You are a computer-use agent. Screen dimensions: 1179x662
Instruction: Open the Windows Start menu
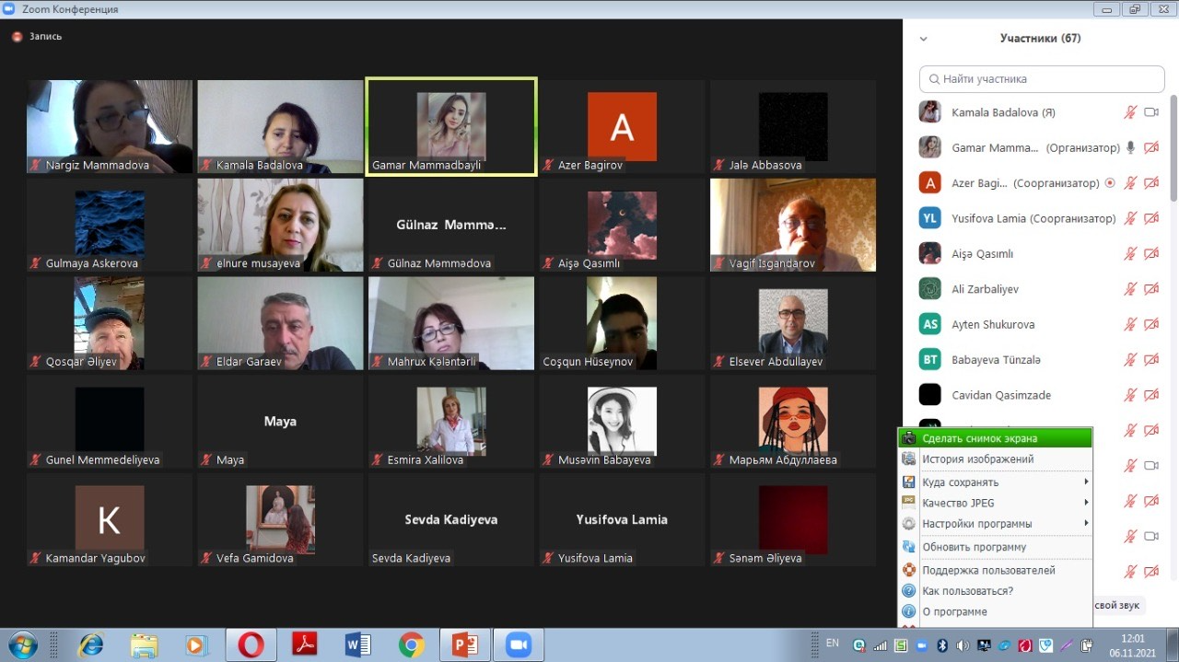22,644
